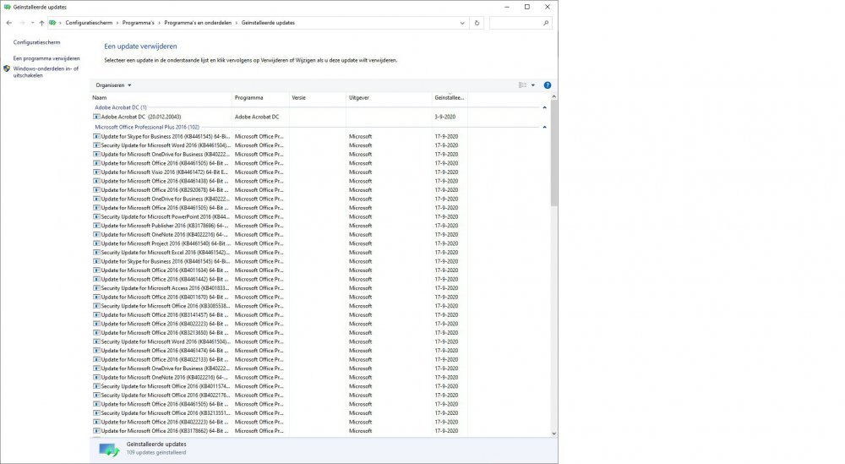Screen dimensions: 845x464
Task: Collapse the Adobe Acrobat DC group
Action: tap(544, 107)
